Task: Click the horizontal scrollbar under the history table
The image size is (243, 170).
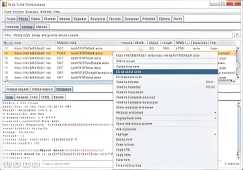Action: 61,81
